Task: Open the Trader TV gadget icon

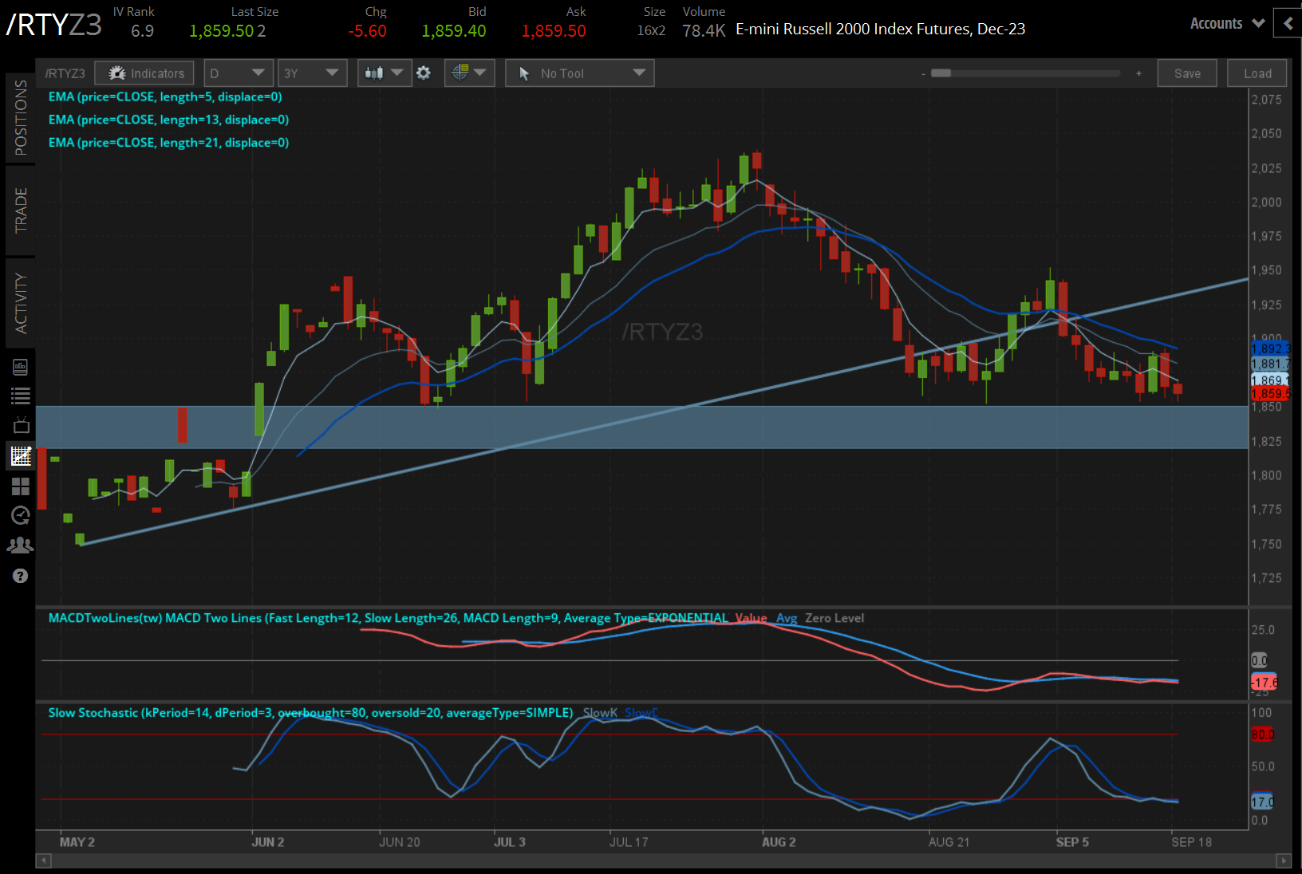Action: 21,425
